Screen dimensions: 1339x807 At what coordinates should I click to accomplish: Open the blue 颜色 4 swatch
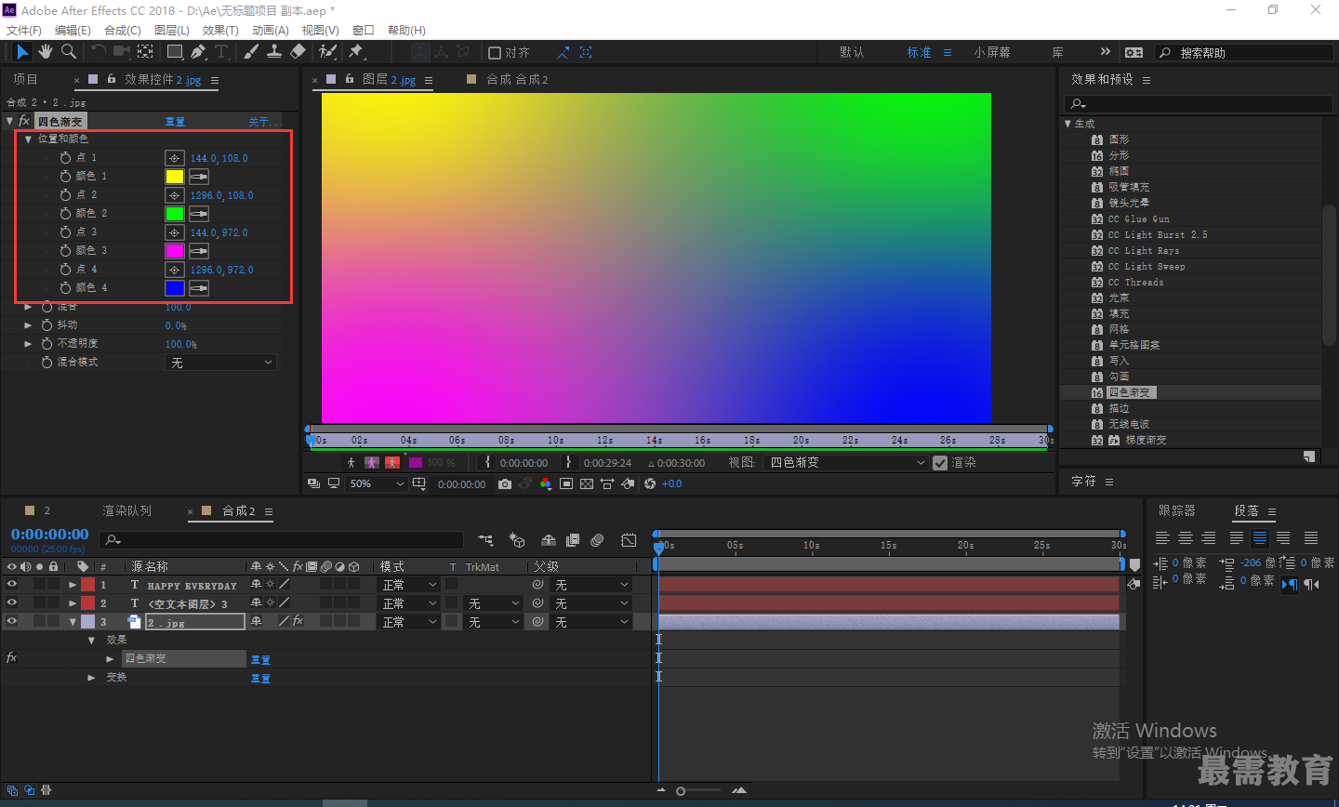[175, 288]
